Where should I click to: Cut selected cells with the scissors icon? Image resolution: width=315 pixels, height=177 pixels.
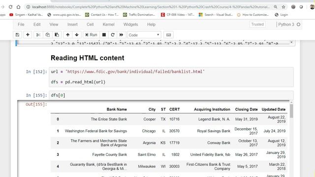[x=38, y=35]
